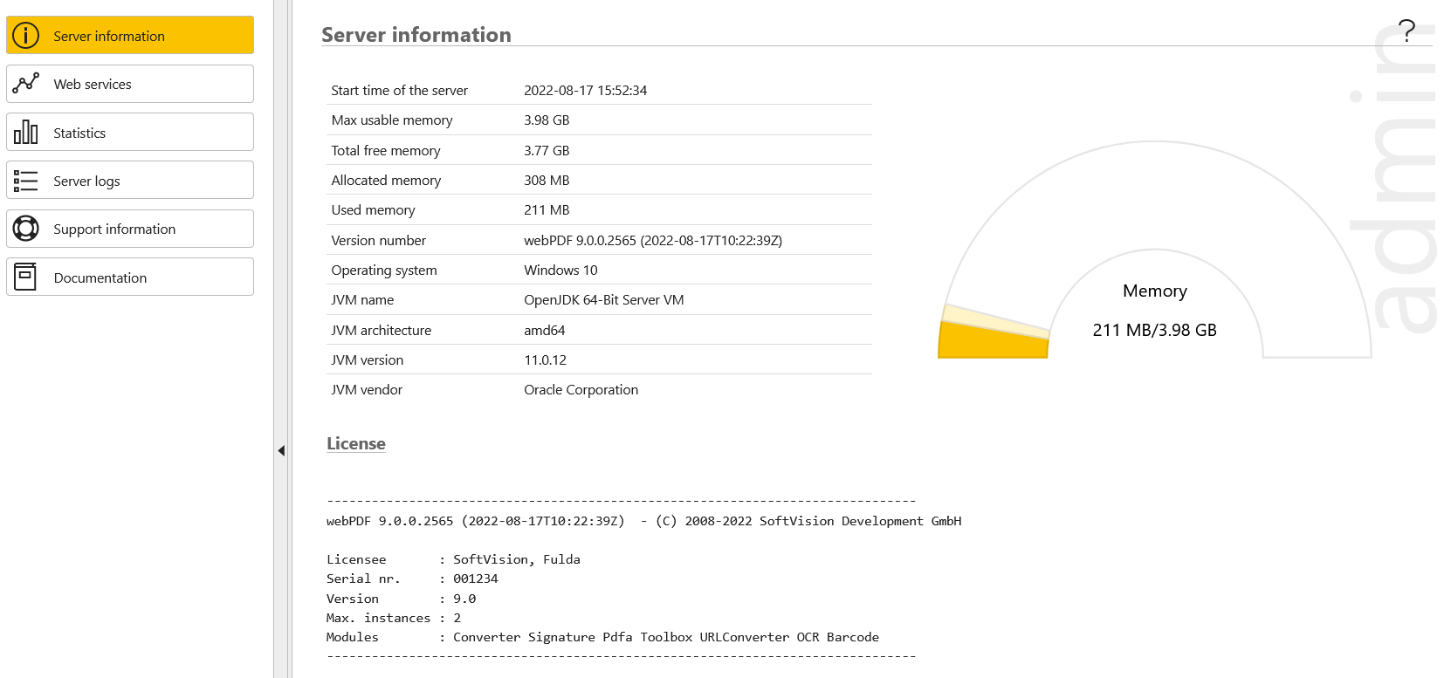Click the Server logs list icon
This screenshot has width=1444, height=678.
click(x=26, y=181)
